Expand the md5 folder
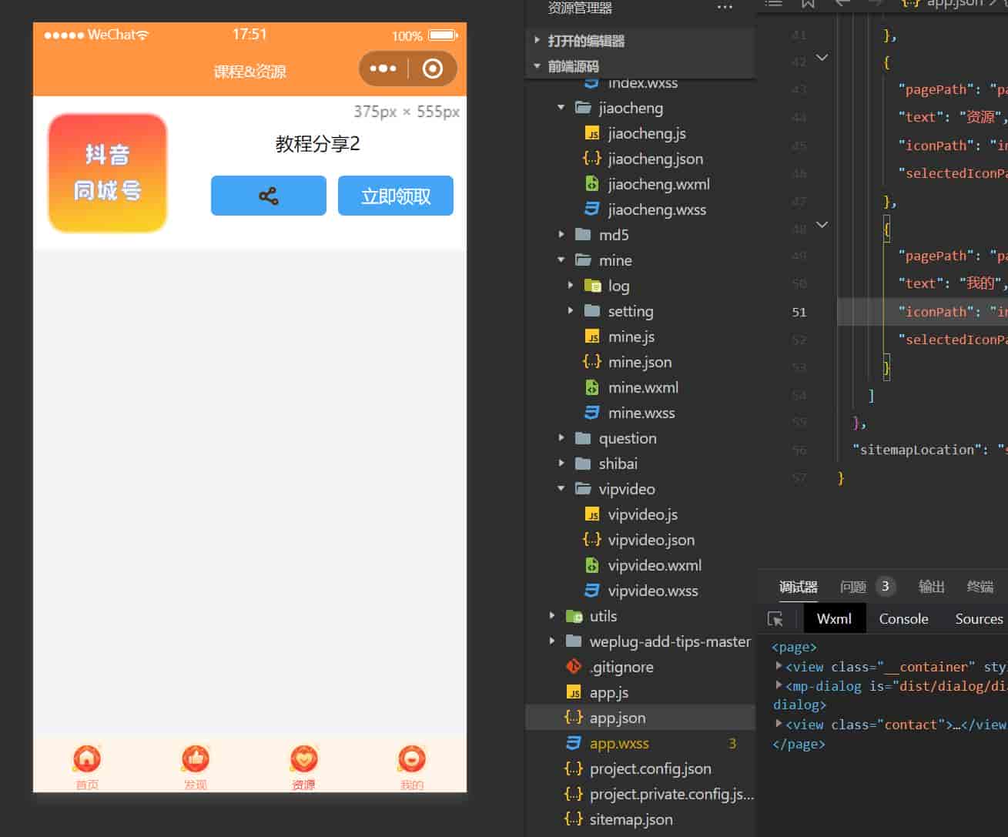This screenshot has height=837, width=1008. [x=561, y=235]
